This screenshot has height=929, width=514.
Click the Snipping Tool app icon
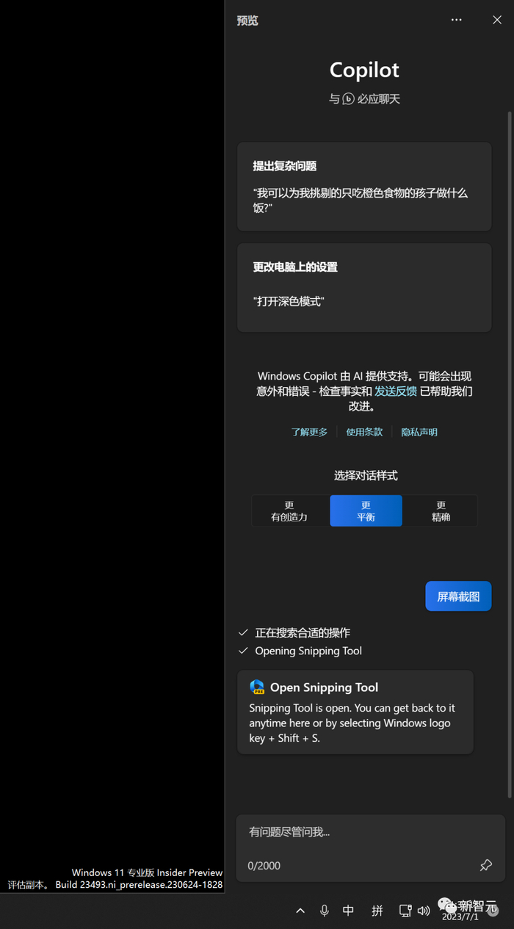(x=257, y=687)
